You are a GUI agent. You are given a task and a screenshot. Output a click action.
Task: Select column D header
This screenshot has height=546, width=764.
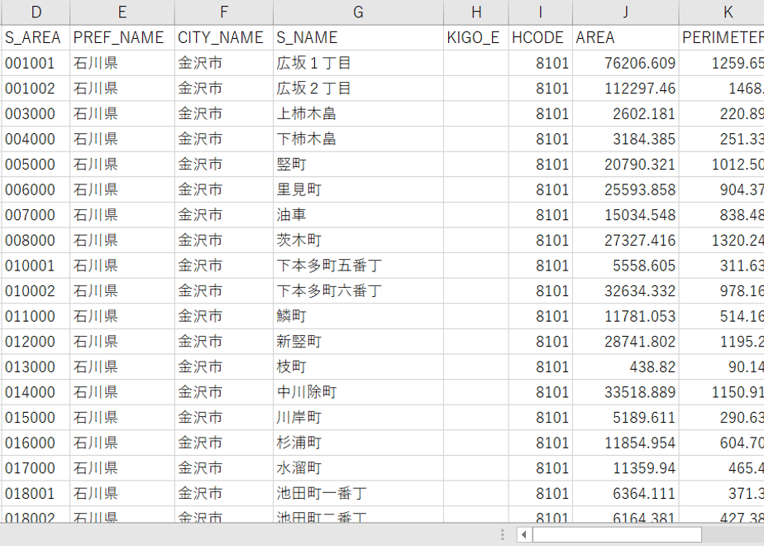(x=36, y=12)
